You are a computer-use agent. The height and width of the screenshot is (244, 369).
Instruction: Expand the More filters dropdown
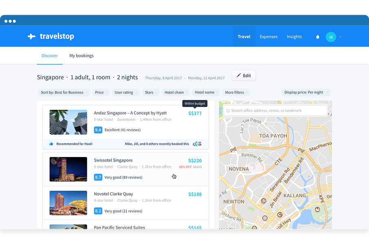click(236, 92)
